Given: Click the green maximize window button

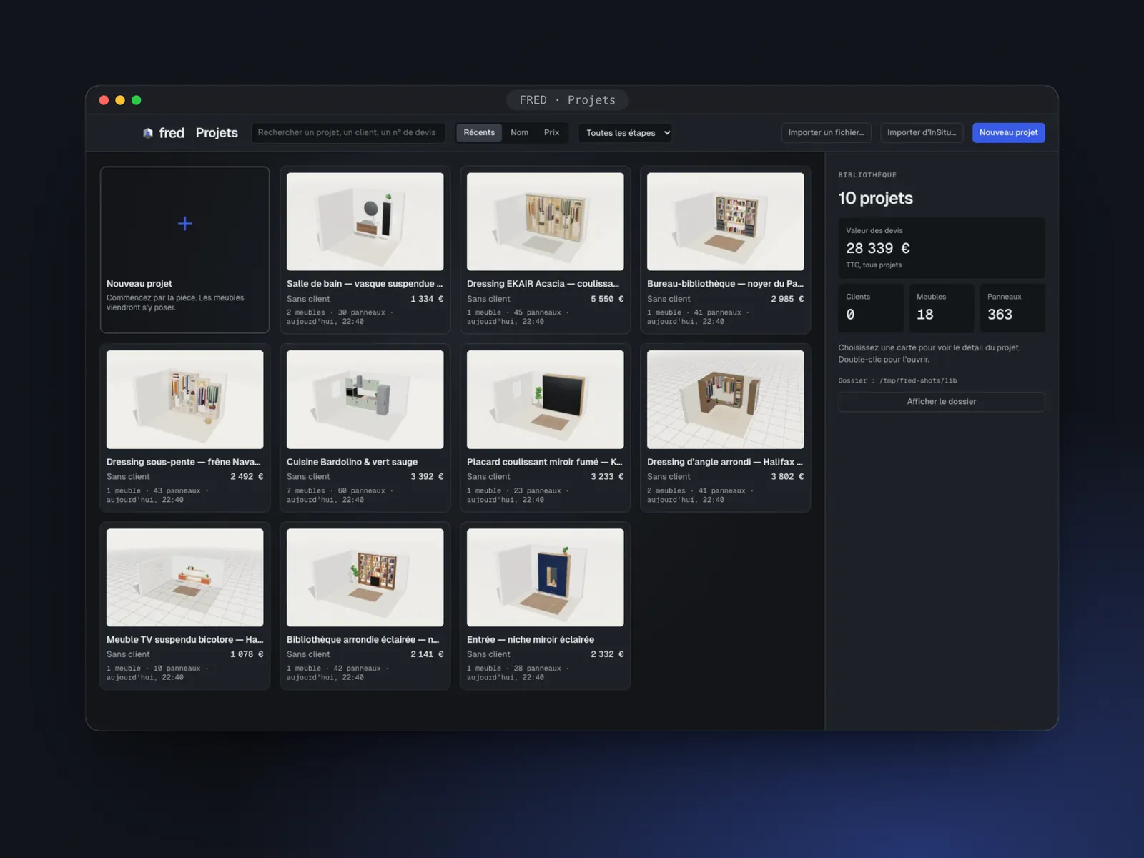Looking at the screenshot, I should 137,100.
